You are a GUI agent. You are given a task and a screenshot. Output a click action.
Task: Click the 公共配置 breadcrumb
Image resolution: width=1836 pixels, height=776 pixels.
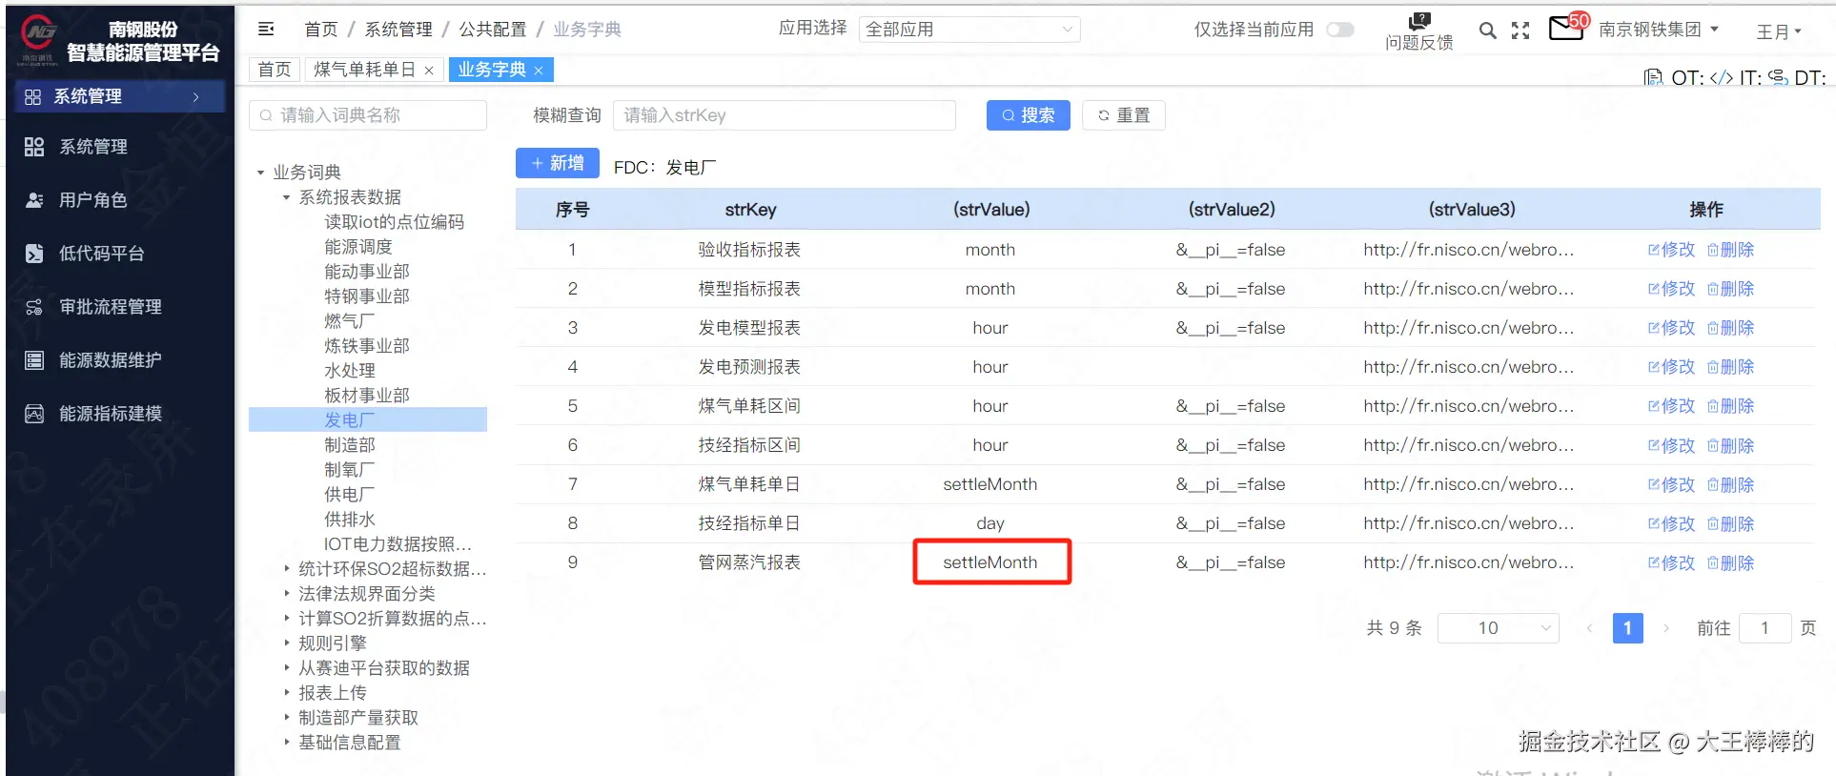(493, 30)
